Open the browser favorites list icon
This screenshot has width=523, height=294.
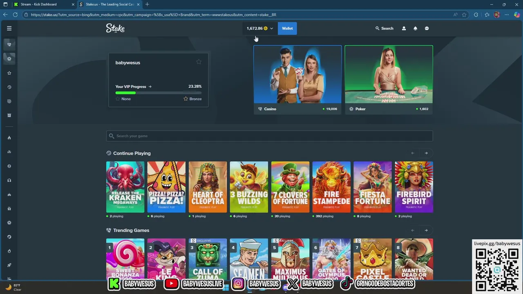pos(487,15)
